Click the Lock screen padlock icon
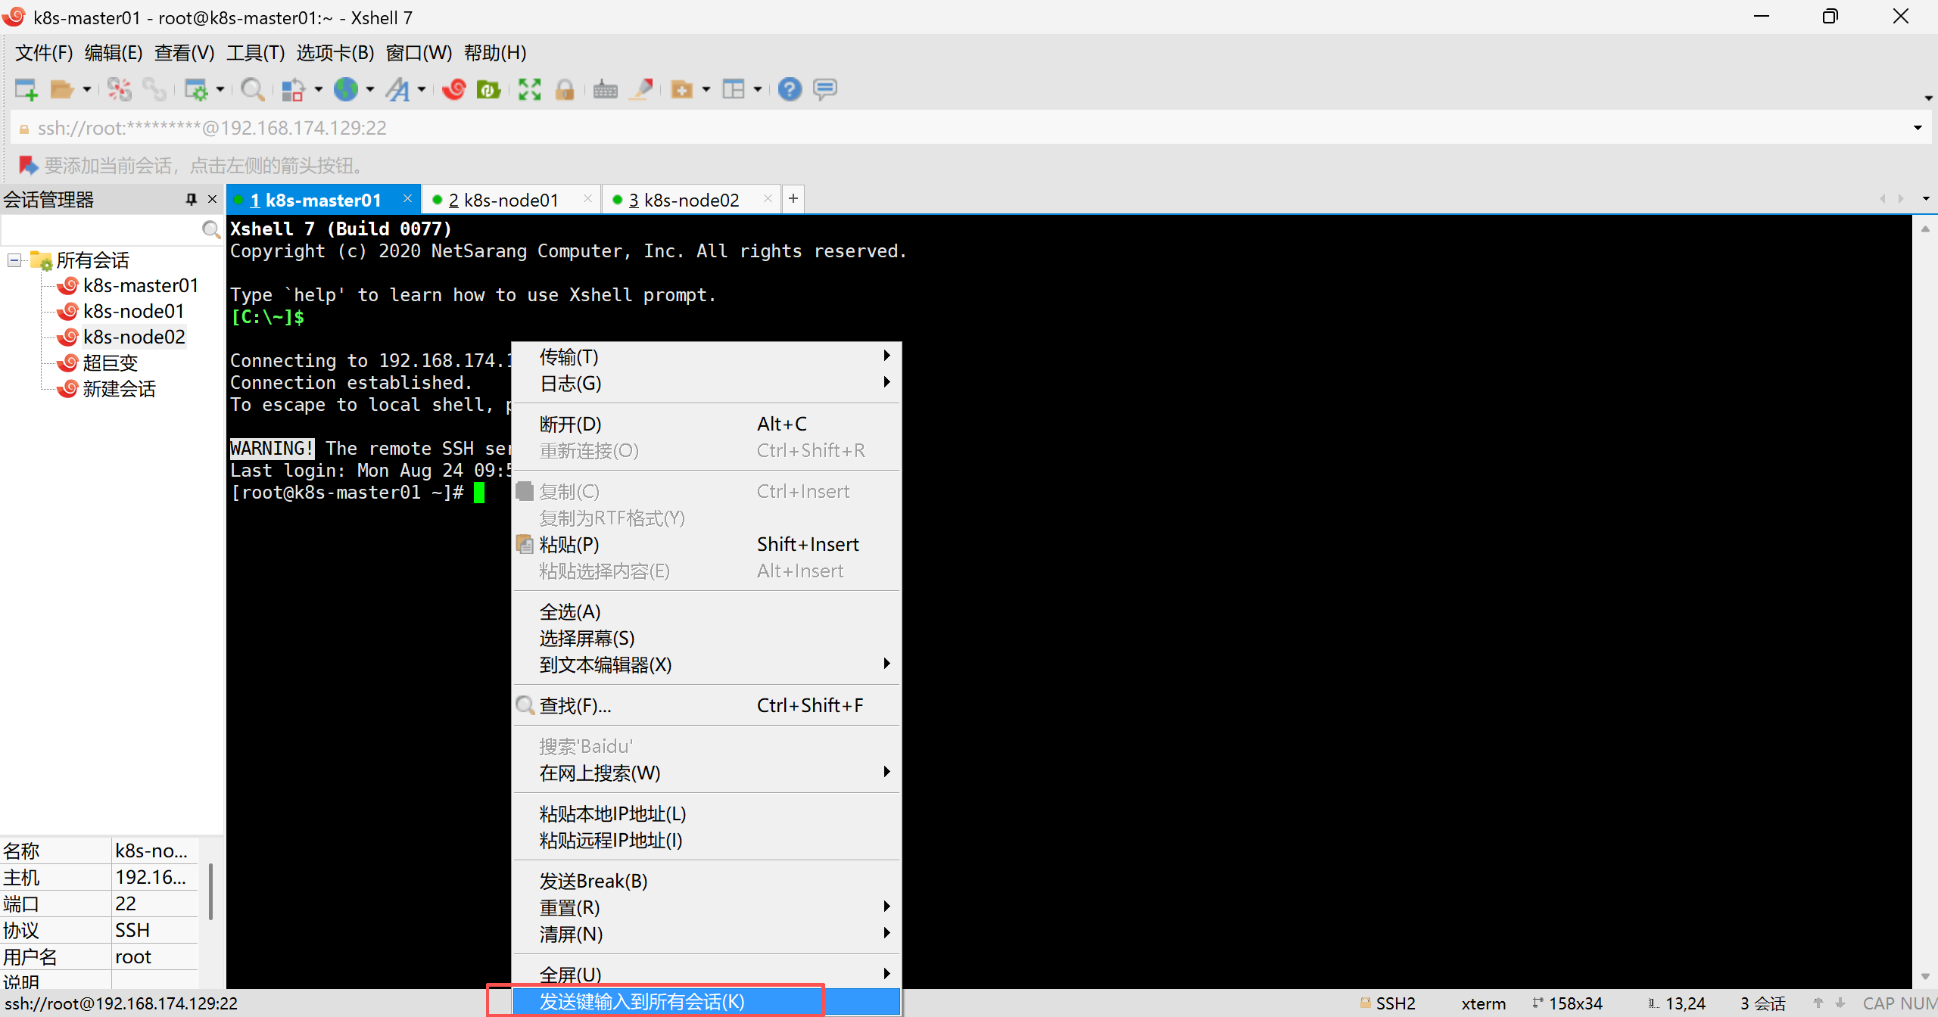The width and height of the screenshot is (1938, 1017). coord(565,89)
